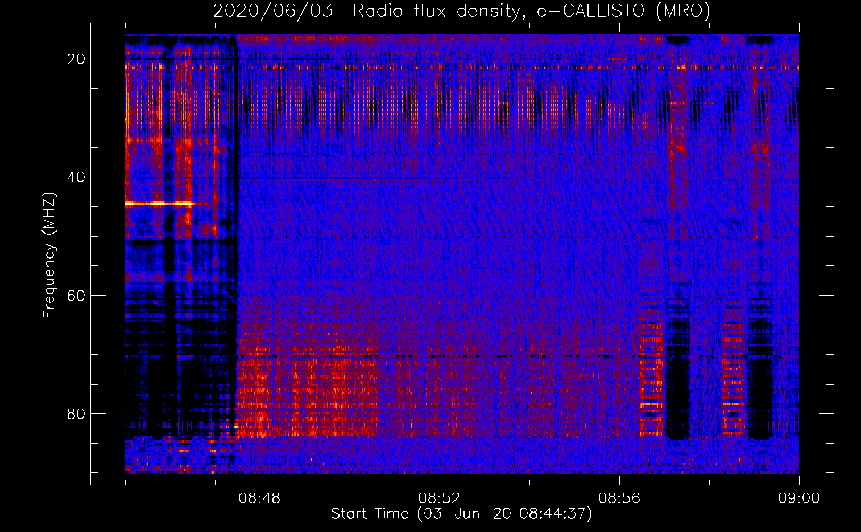Click the 20 frequency tick label

(77, 59)
